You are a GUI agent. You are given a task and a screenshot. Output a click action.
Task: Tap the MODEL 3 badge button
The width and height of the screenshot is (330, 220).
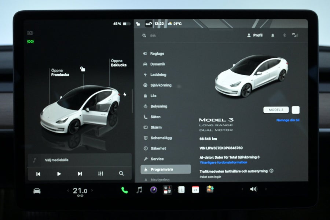click(x=276, y=110)
